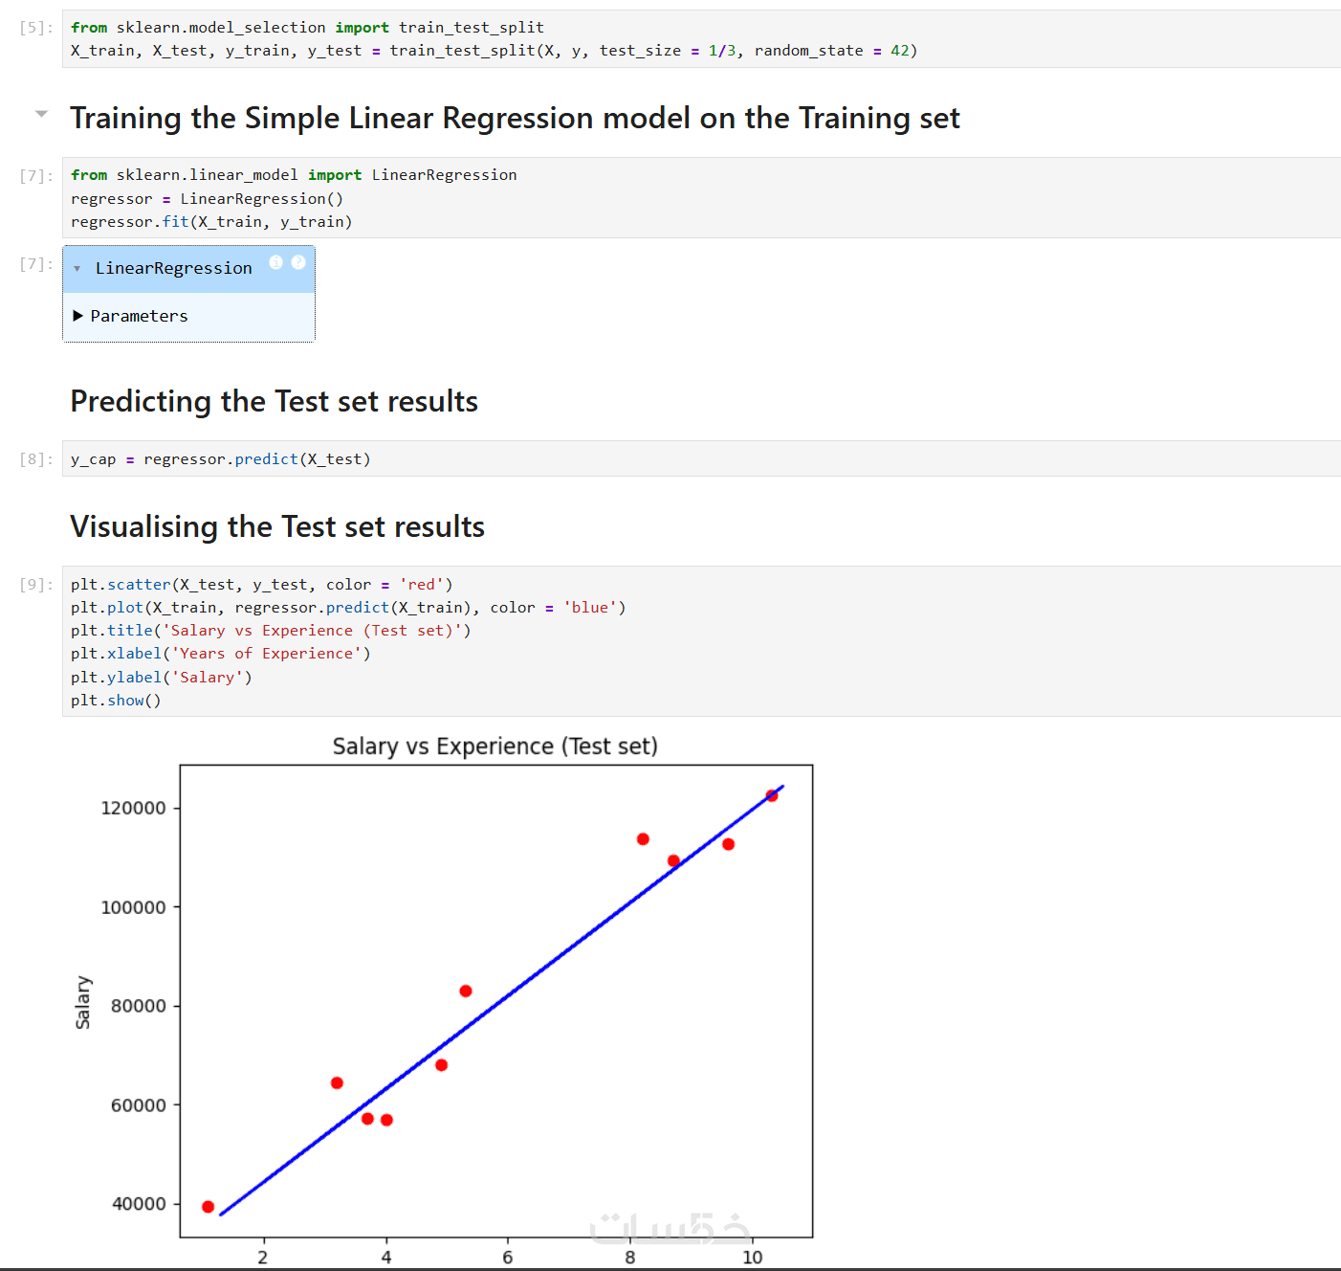Collapse the LinearRegression estimator arrow
1341x1271 pixels.
(77, 269)
